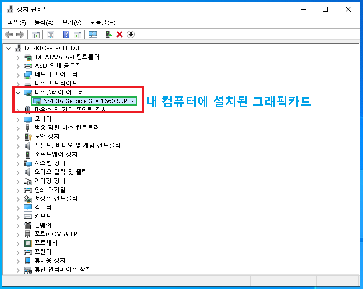Open the 도움말(H) menu
The height and width of the screenshot is (289, 363).
(x=102, y=22)
